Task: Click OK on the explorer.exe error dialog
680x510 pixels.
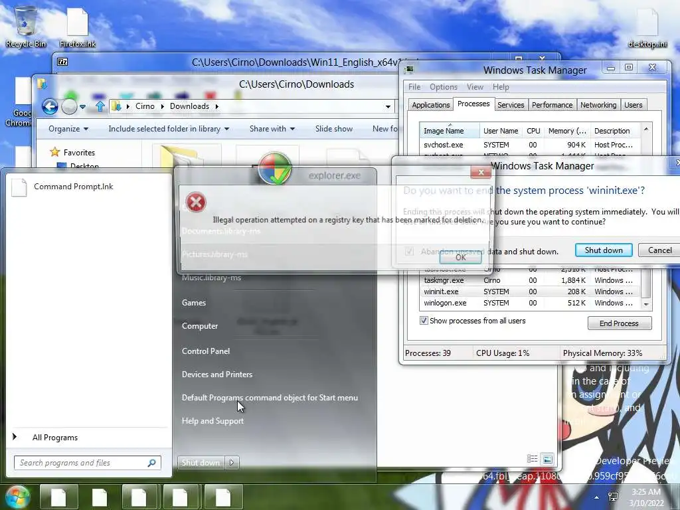Action: pyautogui.click(x=460, y=257)
